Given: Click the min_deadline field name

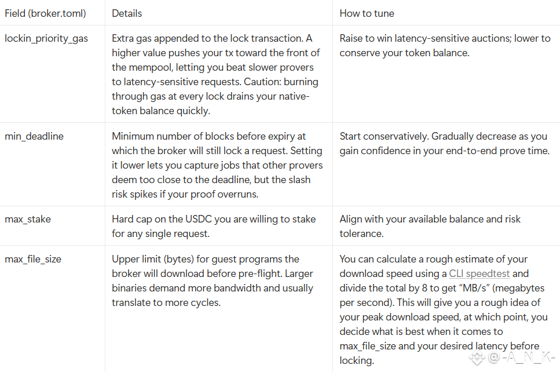Looking at the screenshot, I should (34, 137).
